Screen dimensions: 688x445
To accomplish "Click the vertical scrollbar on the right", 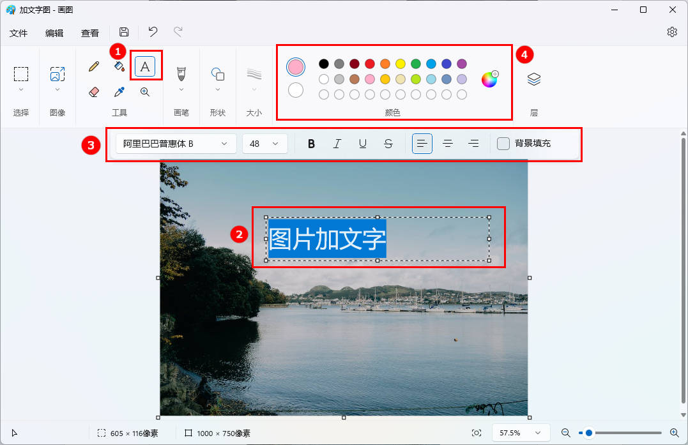I will pyautogui.click(x=683, y=272).
